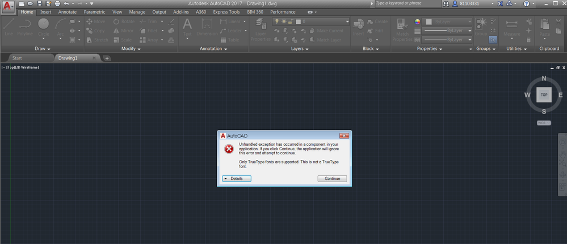This screenshot has width=567, height=244.
Task: Click Continue in the AutoCAD error dialog
Action: [333, 179]
